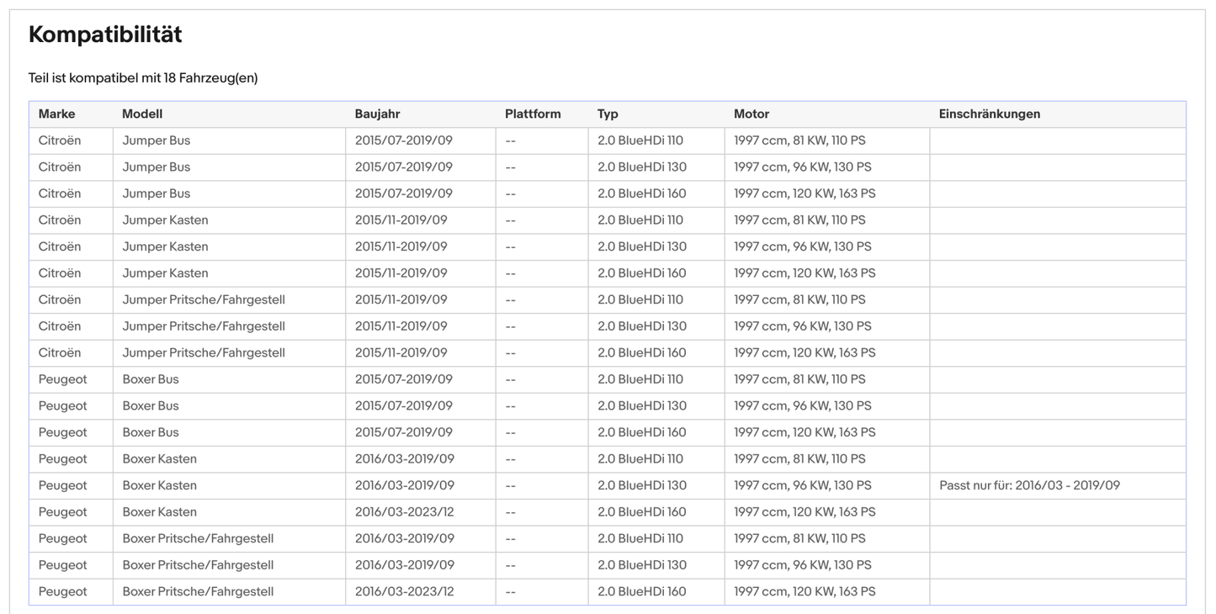
Task: Select the Typ cell of the first Jumper Kasten row
Action: click(x=640, y=220)
